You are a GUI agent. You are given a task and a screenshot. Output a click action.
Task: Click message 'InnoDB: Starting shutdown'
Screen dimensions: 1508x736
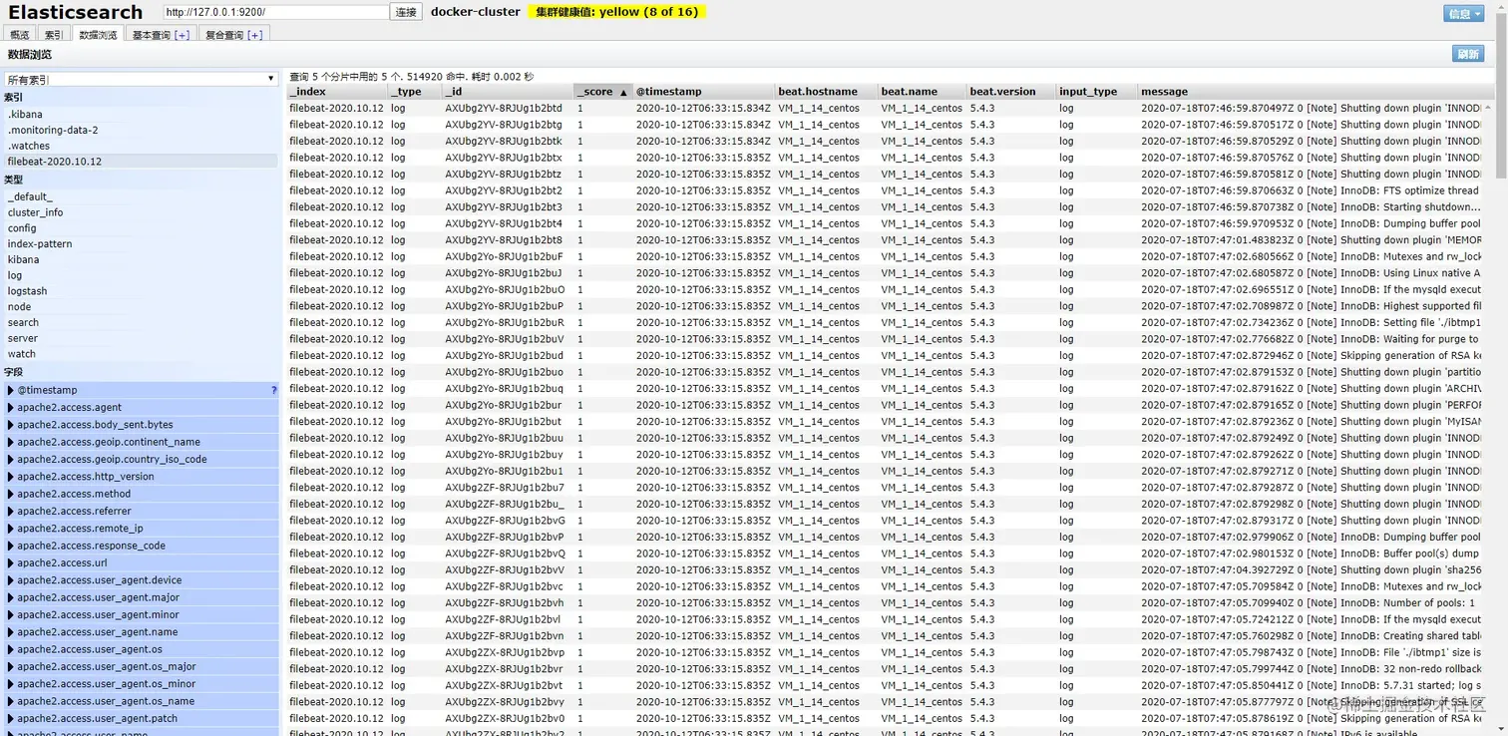(1311, 207)
